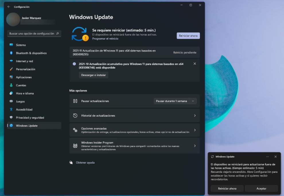284x196 pixels.
Task: Click the Windows Update sidebar sync icon
Action: (11, 126)
